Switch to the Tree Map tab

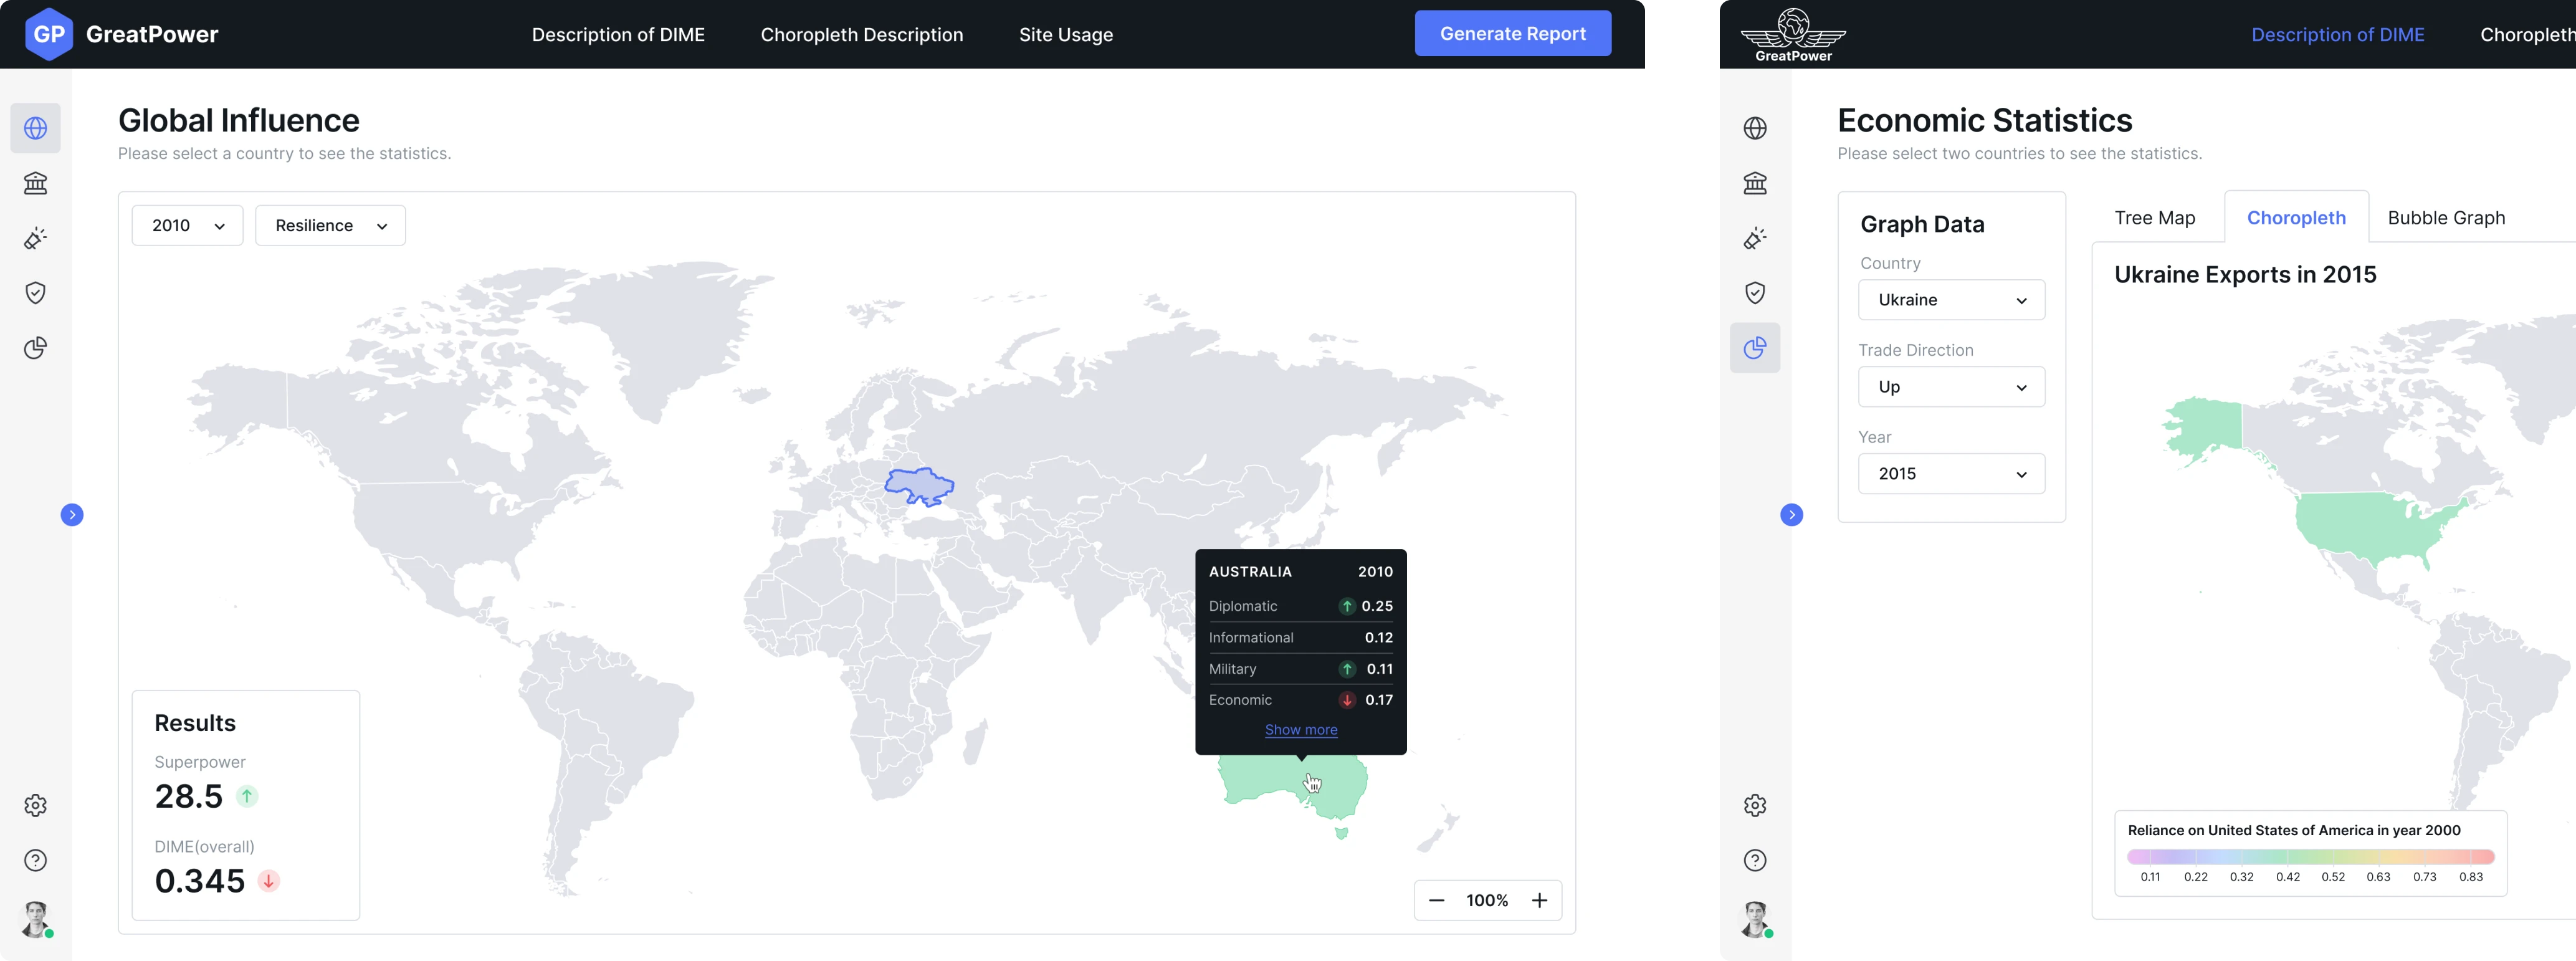(2154, 218)
